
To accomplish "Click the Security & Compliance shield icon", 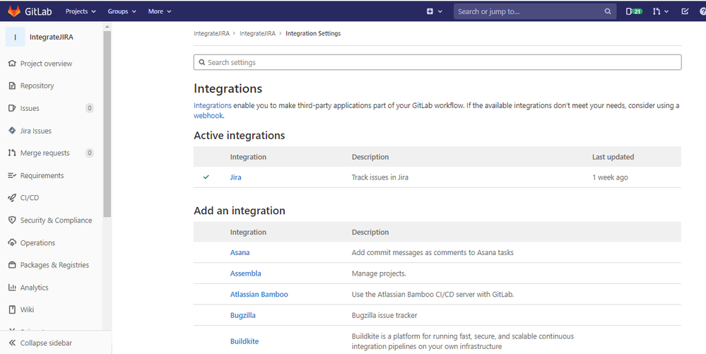I will [x=12, y=220].
